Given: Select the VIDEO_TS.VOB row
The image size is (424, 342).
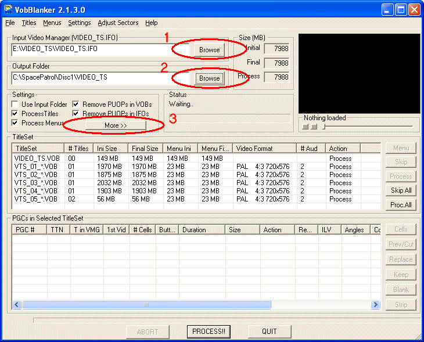Looking at the screenshot, I should tap(196, 159).
